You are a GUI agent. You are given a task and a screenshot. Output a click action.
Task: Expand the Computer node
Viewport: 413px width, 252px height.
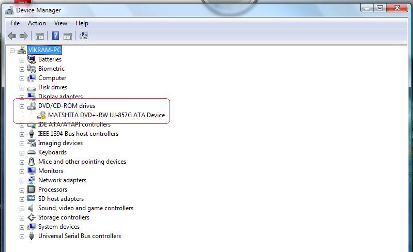tap(22, 78)
